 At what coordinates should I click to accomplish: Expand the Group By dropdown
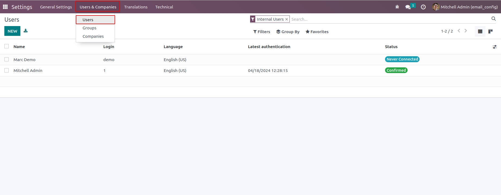pos(288,32)
